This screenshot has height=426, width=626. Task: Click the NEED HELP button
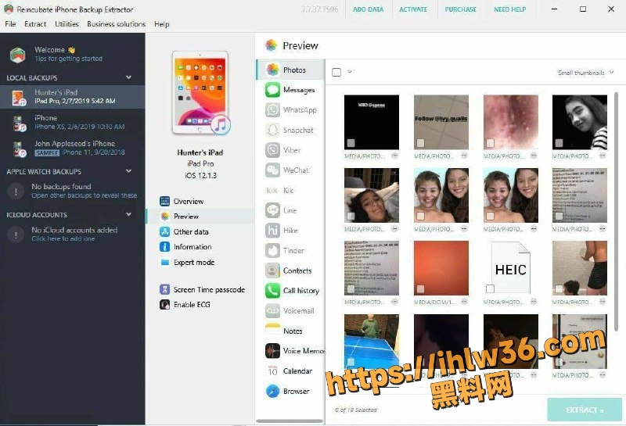point(510,9)
